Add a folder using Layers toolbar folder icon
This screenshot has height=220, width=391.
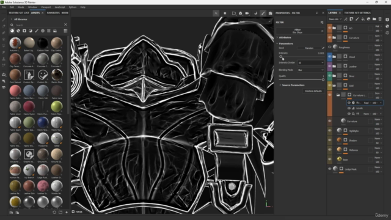(x=375, y=19)
